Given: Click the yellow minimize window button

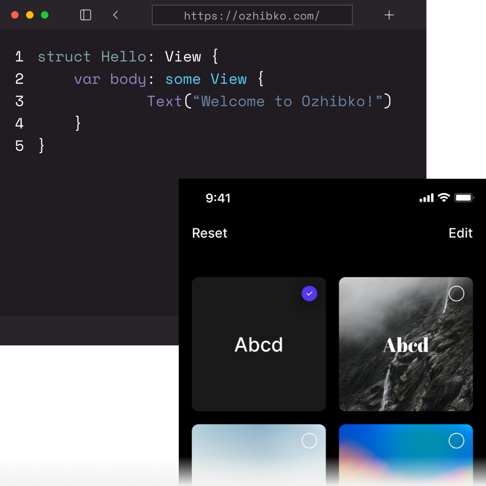Looking at the screenshot, I should [30, 15].
